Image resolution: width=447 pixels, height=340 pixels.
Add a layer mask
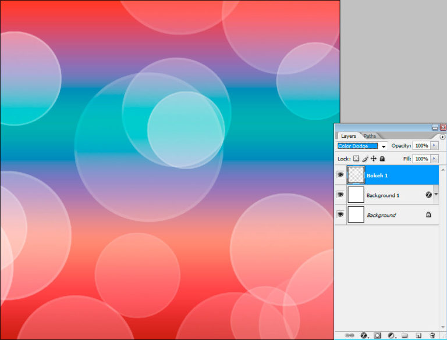point(377,335)
